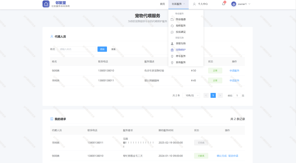This screenshot has height=163, width=296.
Task: Click the 个人中心 user icon
Action: [194, 4]
